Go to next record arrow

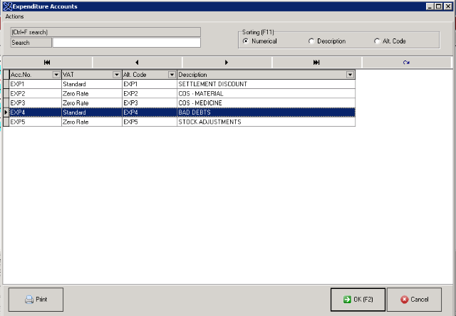(x=227, y=63)
